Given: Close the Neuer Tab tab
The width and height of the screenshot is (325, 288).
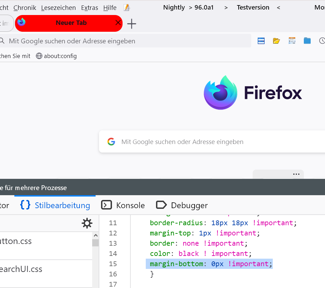Looking at the screenshot, I should (x=118, y=23).
